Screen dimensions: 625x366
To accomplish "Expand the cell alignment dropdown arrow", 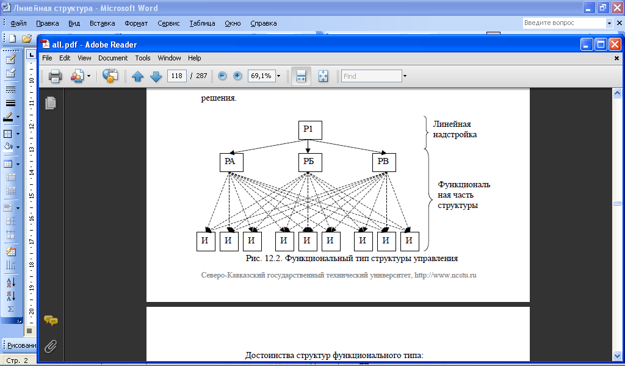I will coord(18,207).
